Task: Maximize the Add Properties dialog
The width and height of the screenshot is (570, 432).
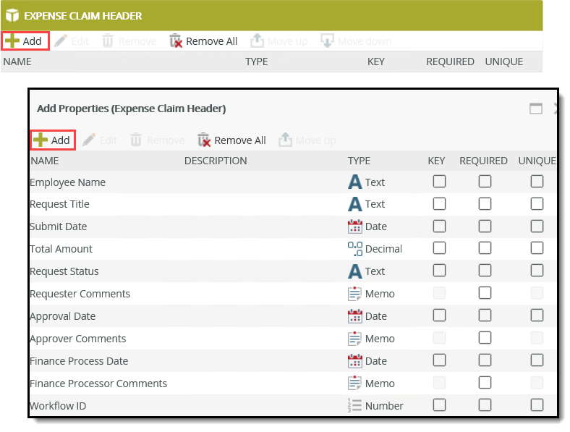Action: pos(536,109)
